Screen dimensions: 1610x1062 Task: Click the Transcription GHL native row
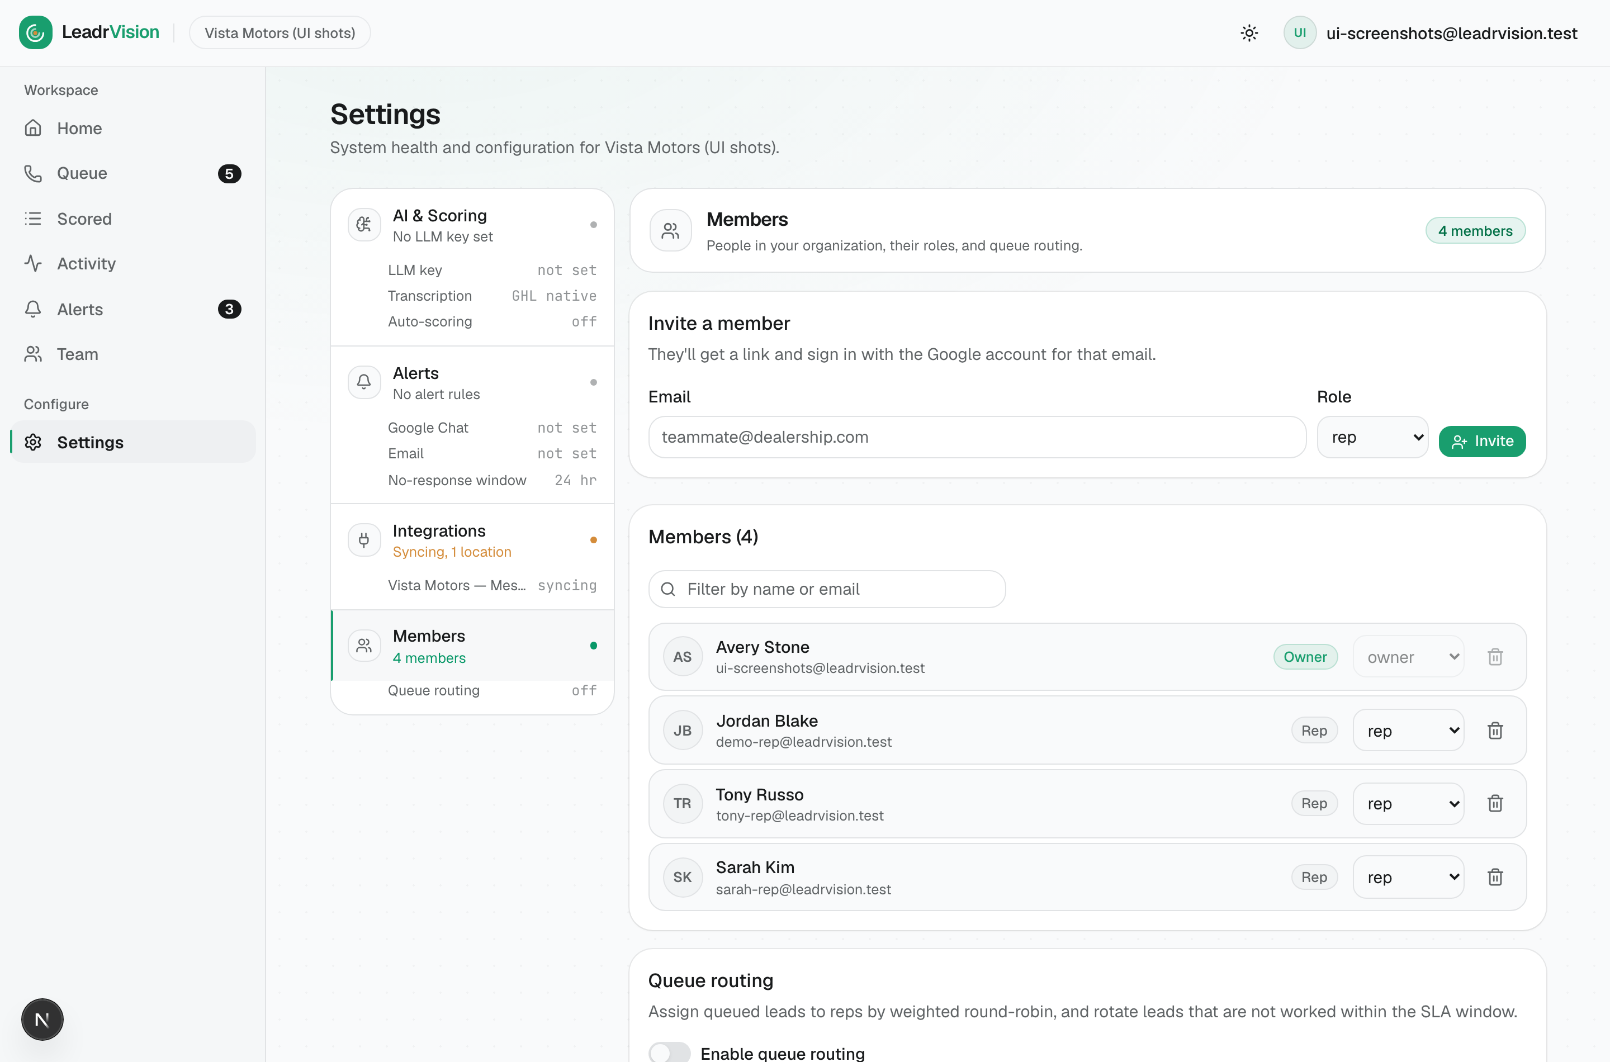pyautogui.click(x=492, y=296)
